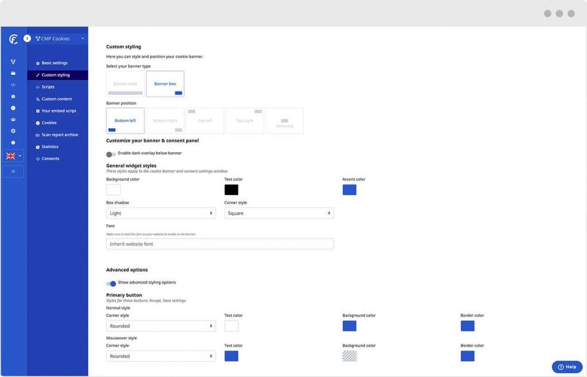Select the sitemap icon at top of sidebar
This screenshot has width=587, height=377.
(x=13, y=61)
